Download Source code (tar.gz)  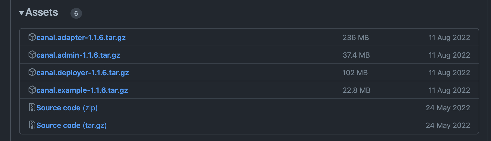(71, 125)
